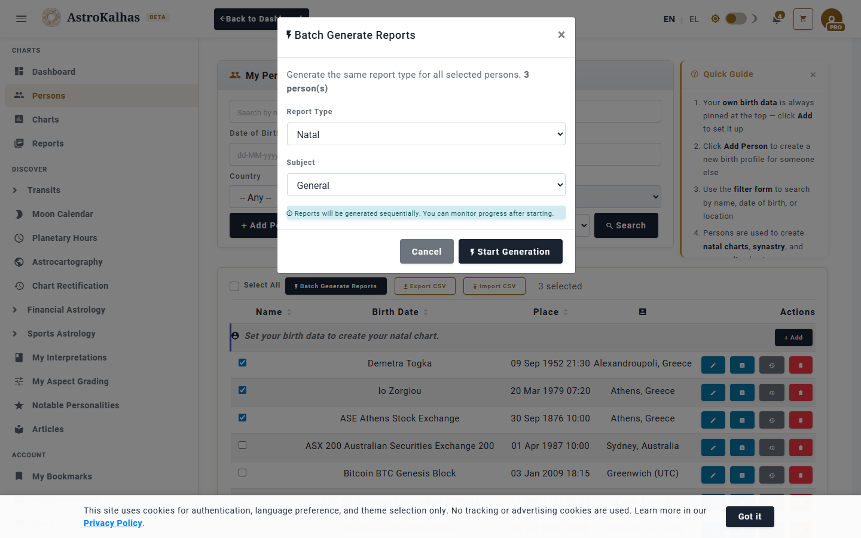This screenshot has height=538, width=861.
Task: Toggle the light/dark theme switch
Action: click(736, 19)
